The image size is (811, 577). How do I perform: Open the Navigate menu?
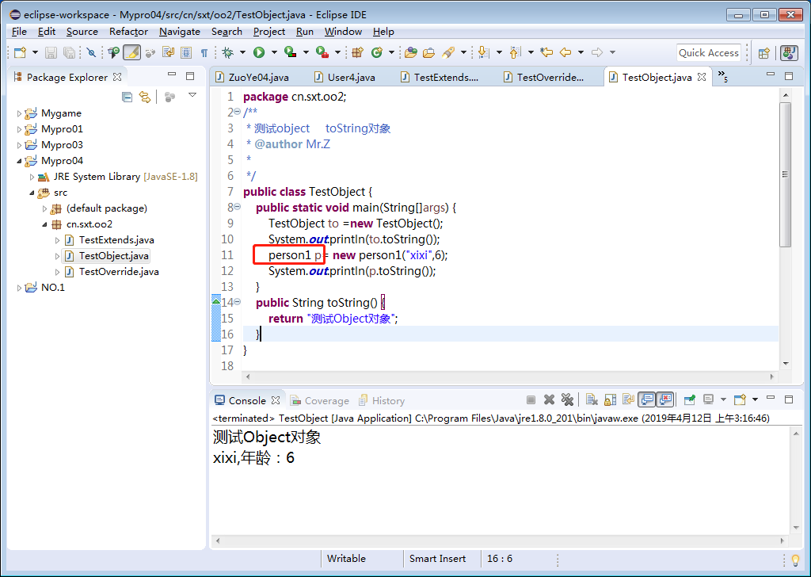pyautogui.click(x=180, y=32)
